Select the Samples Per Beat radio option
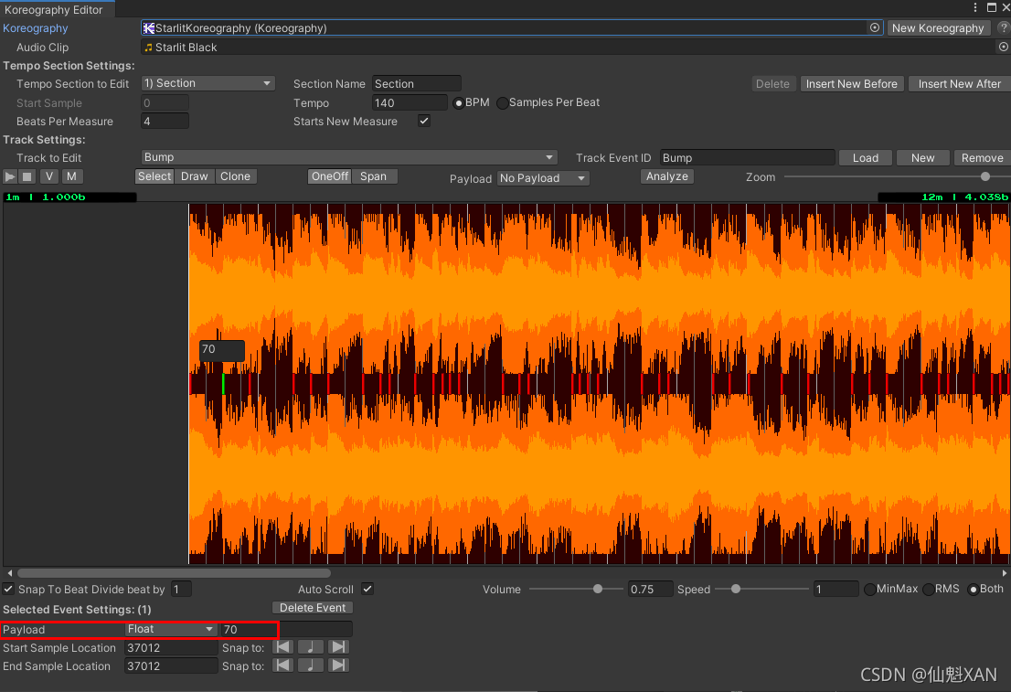Viewport: 1011px width, 692px height. click(x=503, y=103)
